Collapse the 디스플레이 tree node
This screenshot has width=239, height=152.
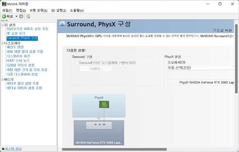[3, 43]
